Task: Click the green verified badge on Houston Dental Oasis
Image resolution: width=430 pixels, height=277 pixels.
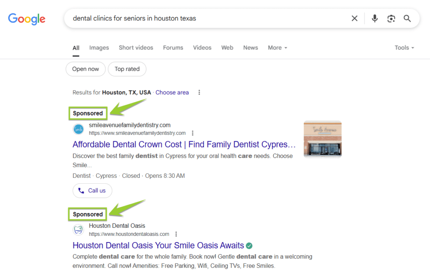Action: pos(249,246)
